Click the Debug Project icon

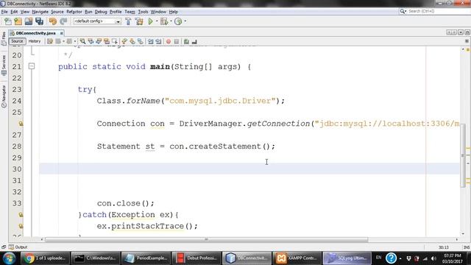[164, 21]
